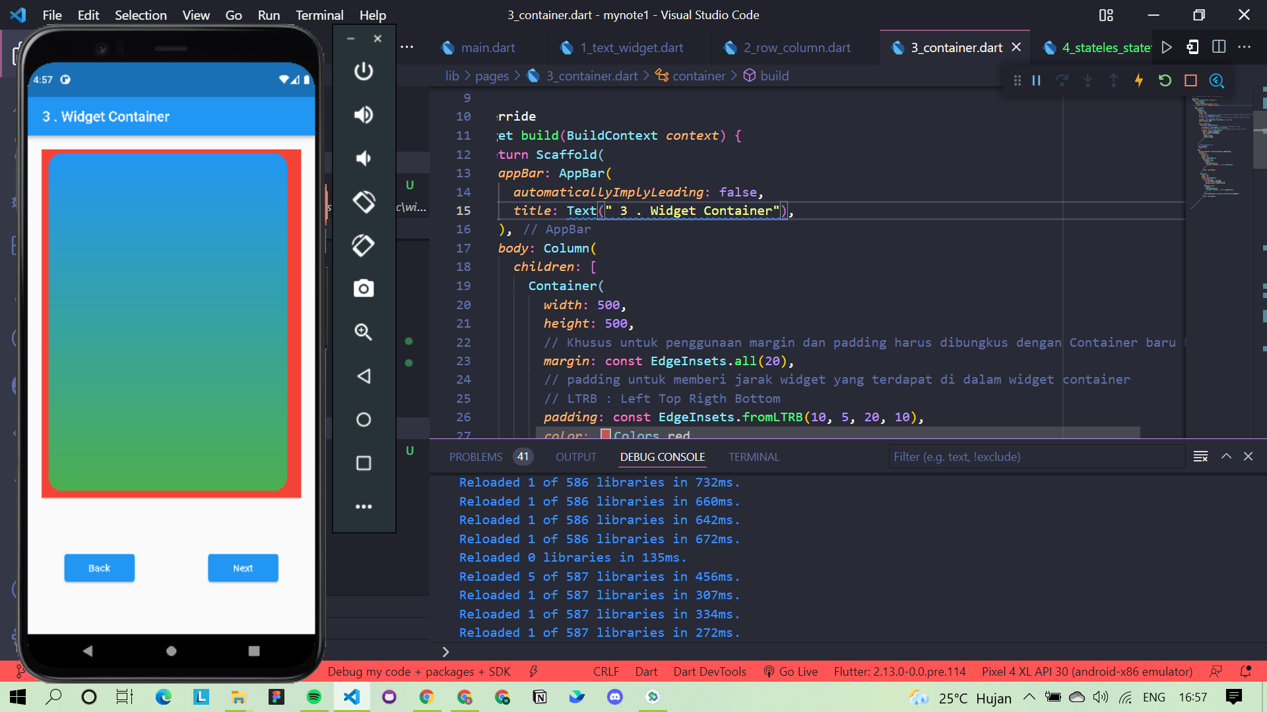1267x712 pixels.
Task: Rotate emulator left with rotate icon
Action: pos(364,202)
